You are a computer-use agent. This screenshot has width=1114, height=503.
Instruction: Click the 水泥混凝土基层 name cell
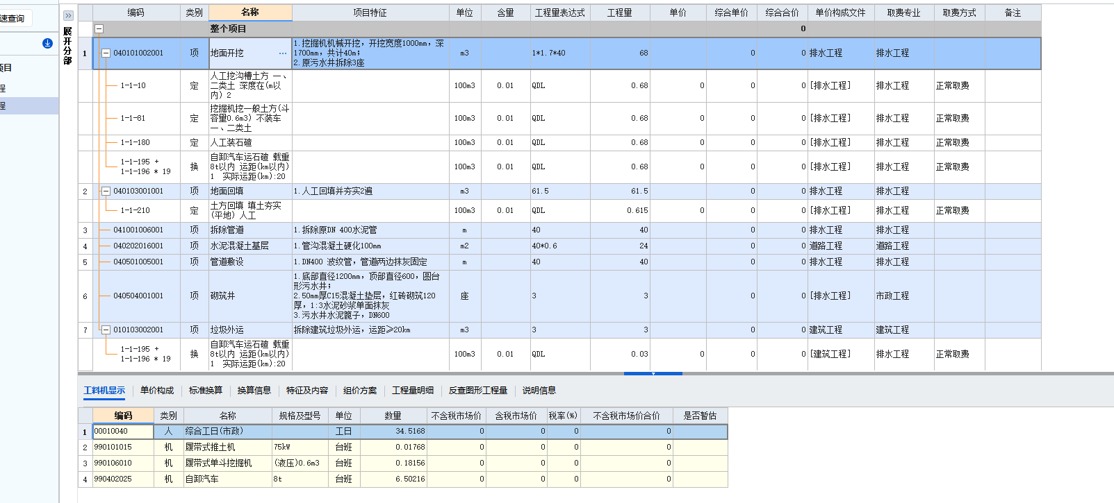click(x=250, y=246)
